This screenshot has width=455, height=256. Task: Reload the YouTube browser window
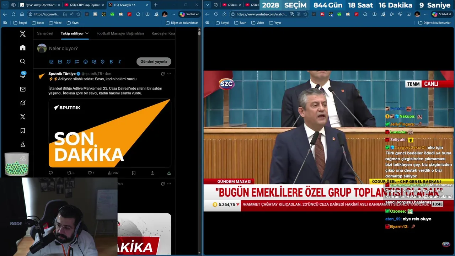[x=216, y=14]
